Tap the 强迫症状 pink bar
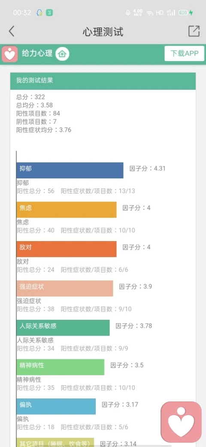Screen dimensions: 206x447 (x=65, y=288)
